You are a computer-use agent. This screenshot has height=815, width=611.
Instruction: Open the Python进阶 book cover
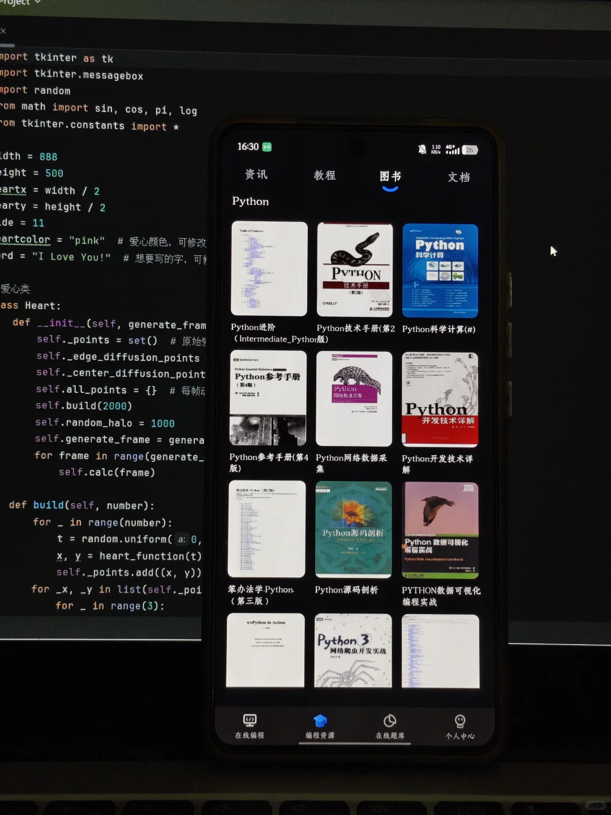269,269
